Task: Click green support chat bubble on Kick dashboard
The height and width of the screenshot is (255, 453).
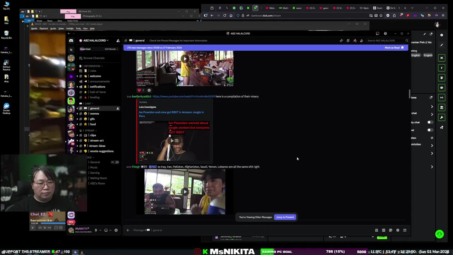Action: (x=440, y=234)
